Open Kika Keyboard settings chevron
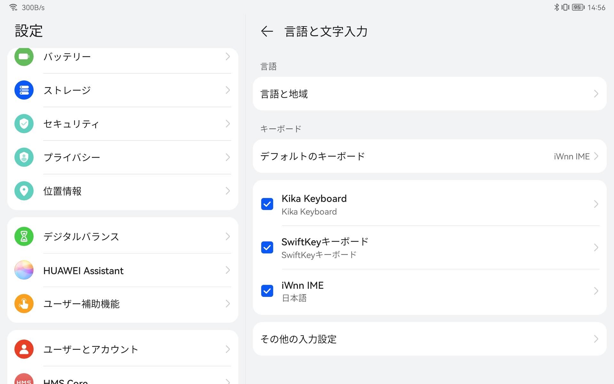 coord(596,204)
